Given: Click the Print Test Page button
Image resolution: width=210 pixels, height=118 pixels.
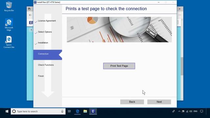Looking at the screenshot, I should tap(119, 66).
